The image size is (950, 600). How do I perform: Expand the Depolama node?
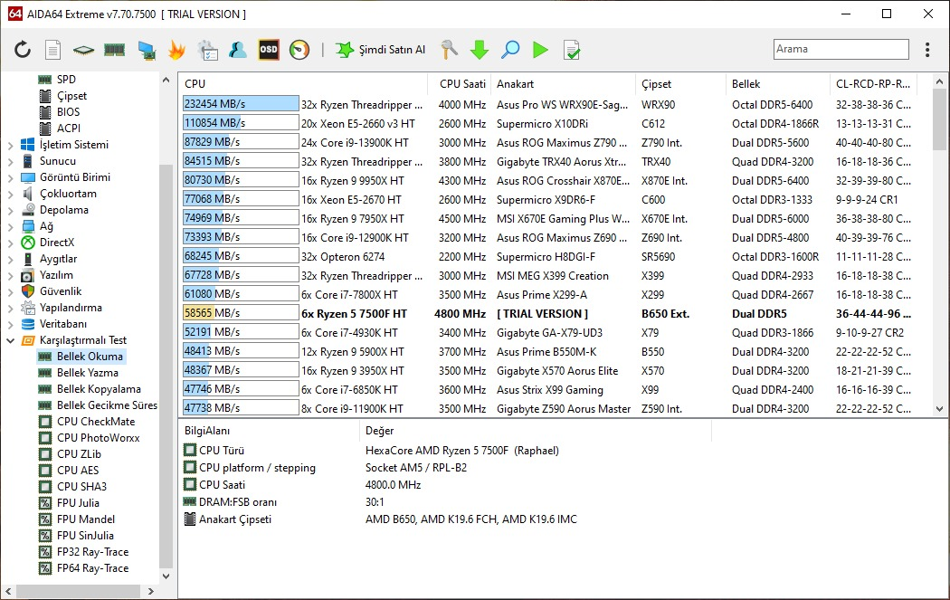pos(10,211)
